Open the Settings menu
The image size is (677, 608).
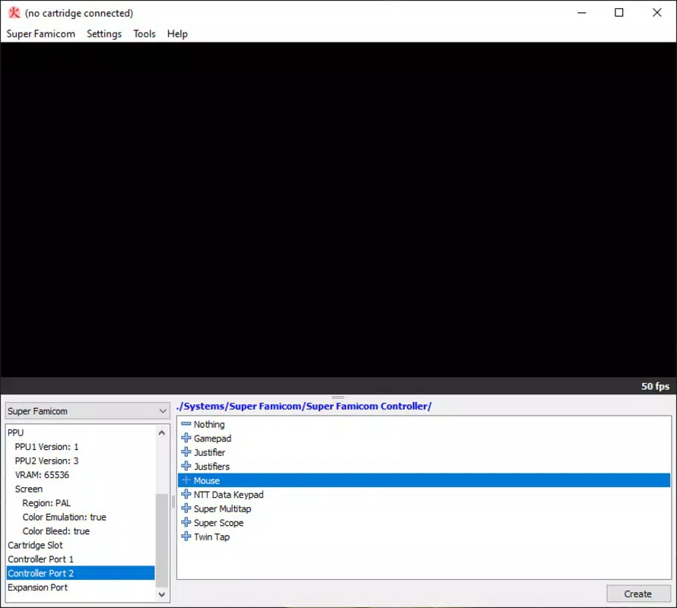104,33
